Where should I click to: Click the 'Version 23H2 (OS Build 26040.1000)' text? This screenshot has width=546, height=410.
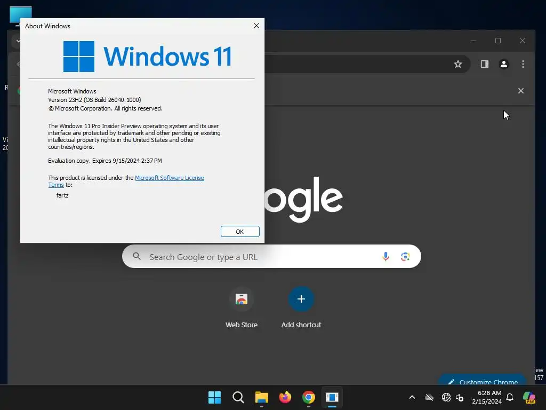coord(94,100)
